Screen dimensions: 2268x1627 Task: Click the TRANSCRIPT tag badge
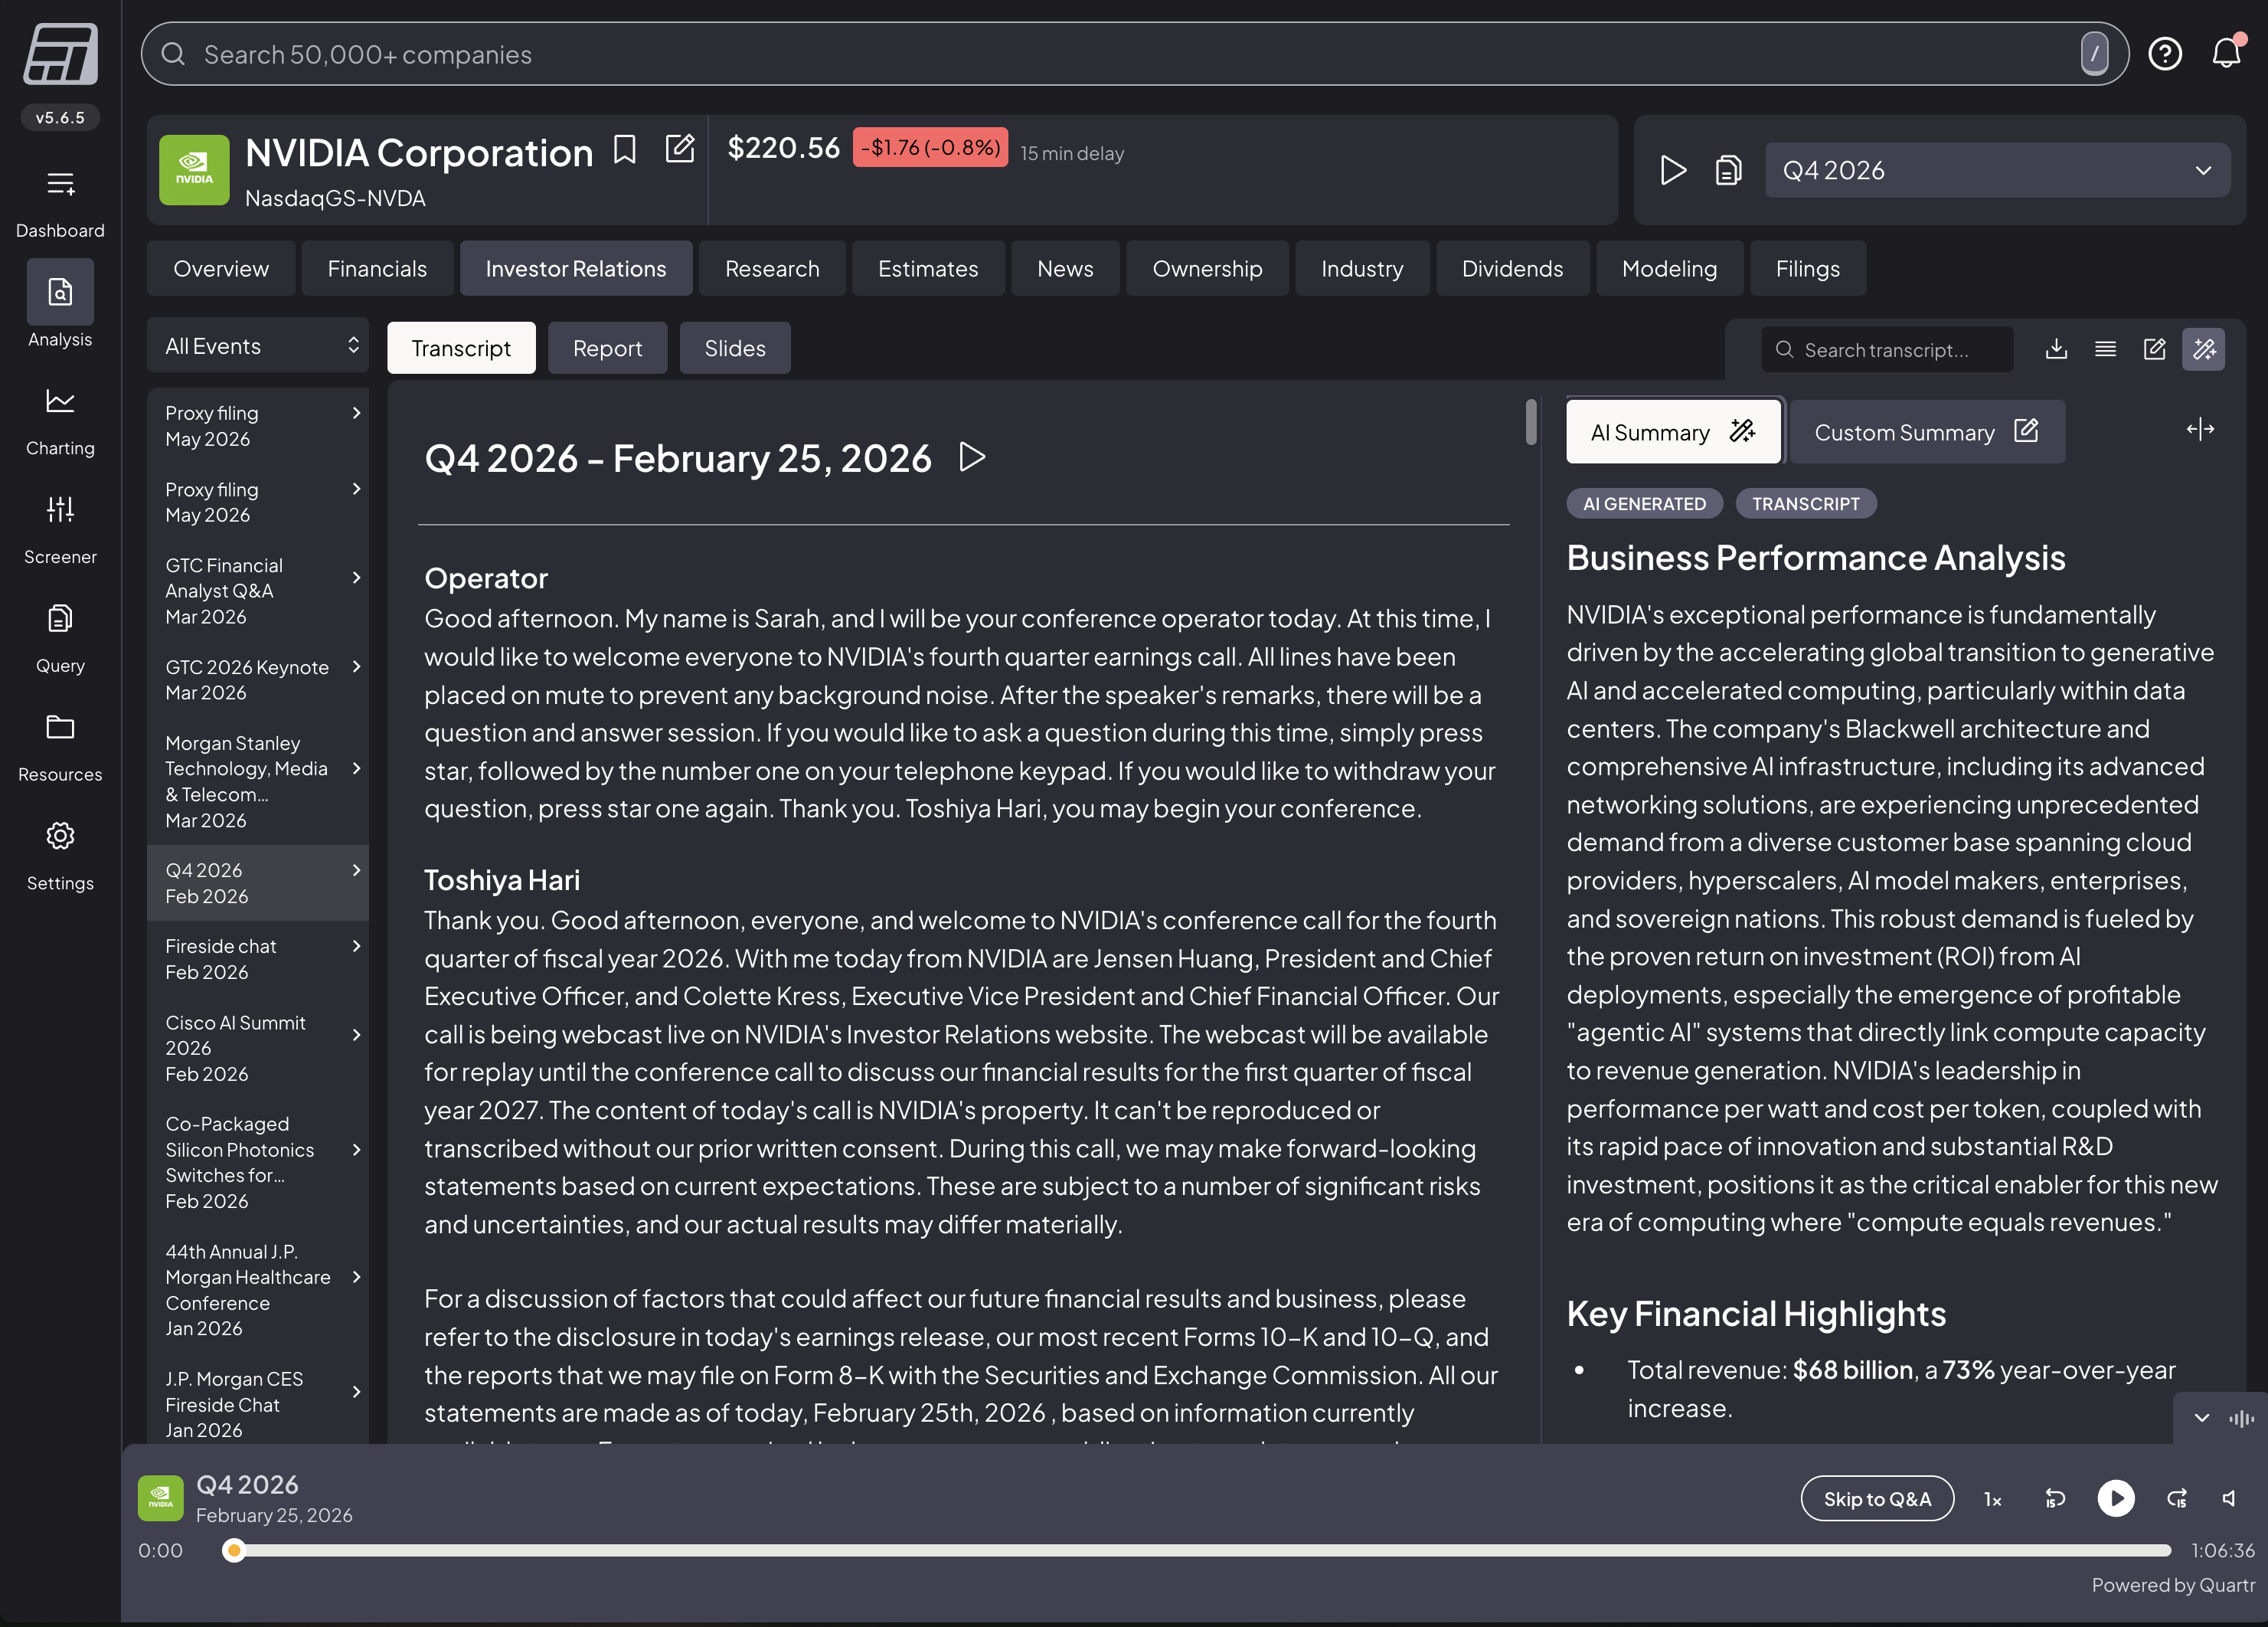[1805, 503]
